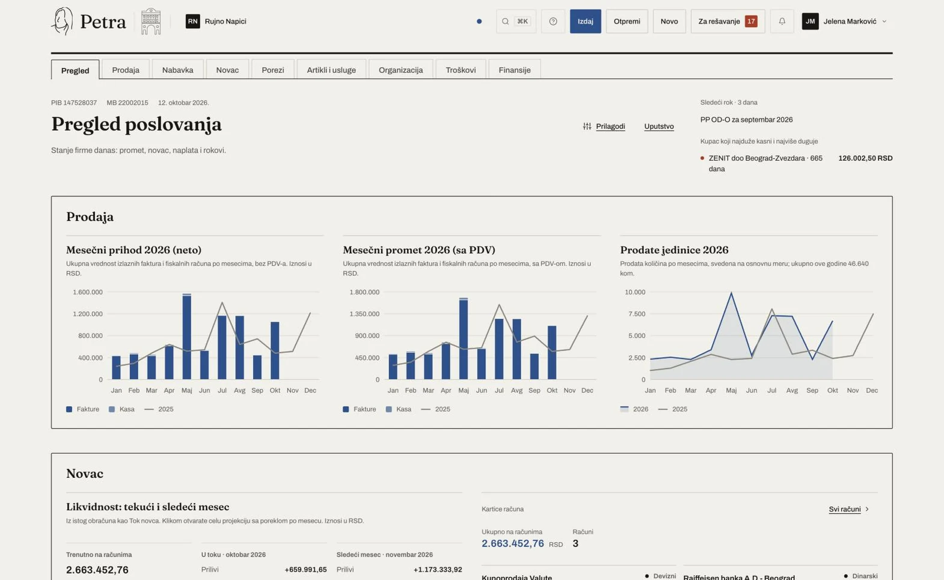Open the Artikli i usluge tab
Screen dimensions: 944x580
coord(331,70)
